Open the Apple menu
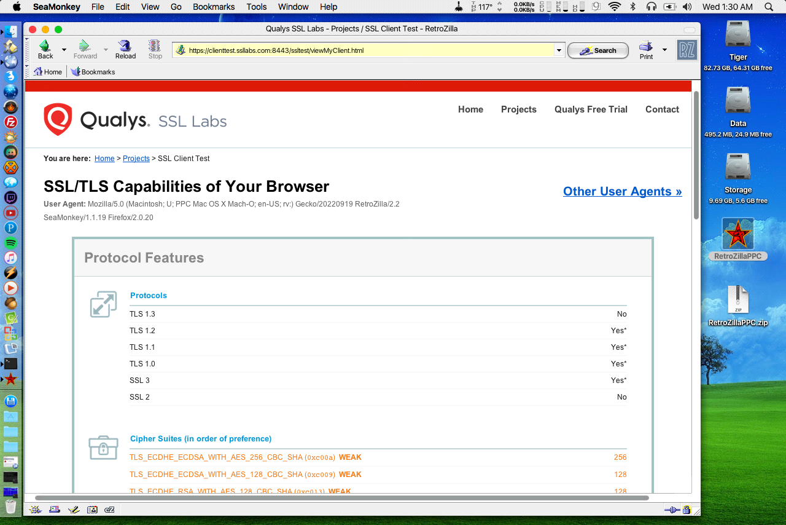 (17, 7)
